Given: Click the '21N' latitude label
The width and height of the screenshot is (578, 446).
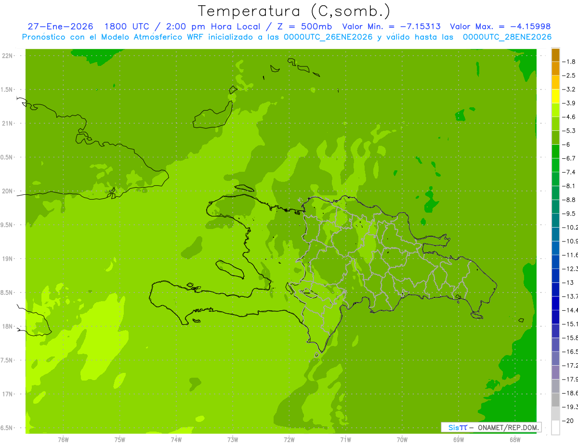Looking at the screenshot, I should coord(8,124).
